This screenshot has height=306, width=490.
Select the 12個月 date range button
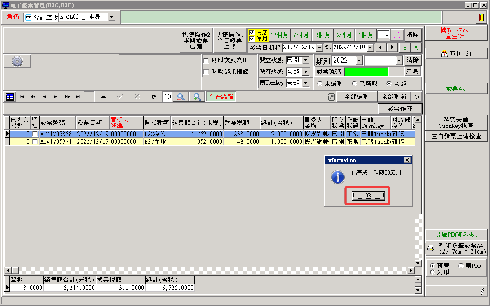pos(279,35)
